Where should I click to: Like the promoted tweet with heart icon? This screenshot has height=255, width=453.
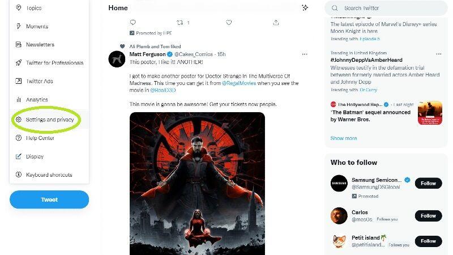229,22
